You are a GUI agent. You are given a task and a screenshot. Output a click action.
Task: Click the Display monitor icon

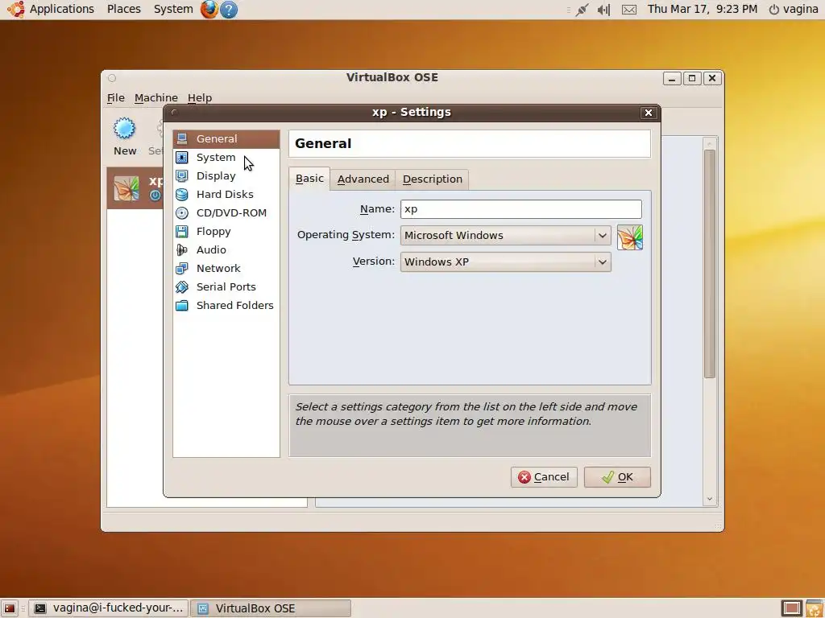182,175
